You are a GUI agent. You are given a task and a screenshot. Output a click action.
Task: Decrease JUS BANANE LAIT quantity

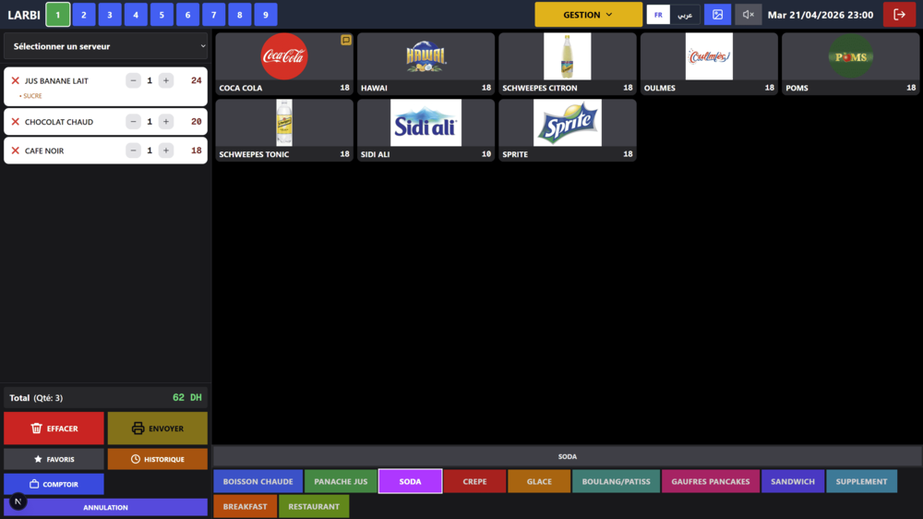133,80
